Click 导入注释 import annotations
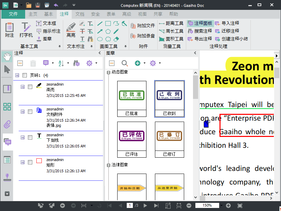This screenshot has width=281, height=211. pyautogui.click(x=227, y=23)
